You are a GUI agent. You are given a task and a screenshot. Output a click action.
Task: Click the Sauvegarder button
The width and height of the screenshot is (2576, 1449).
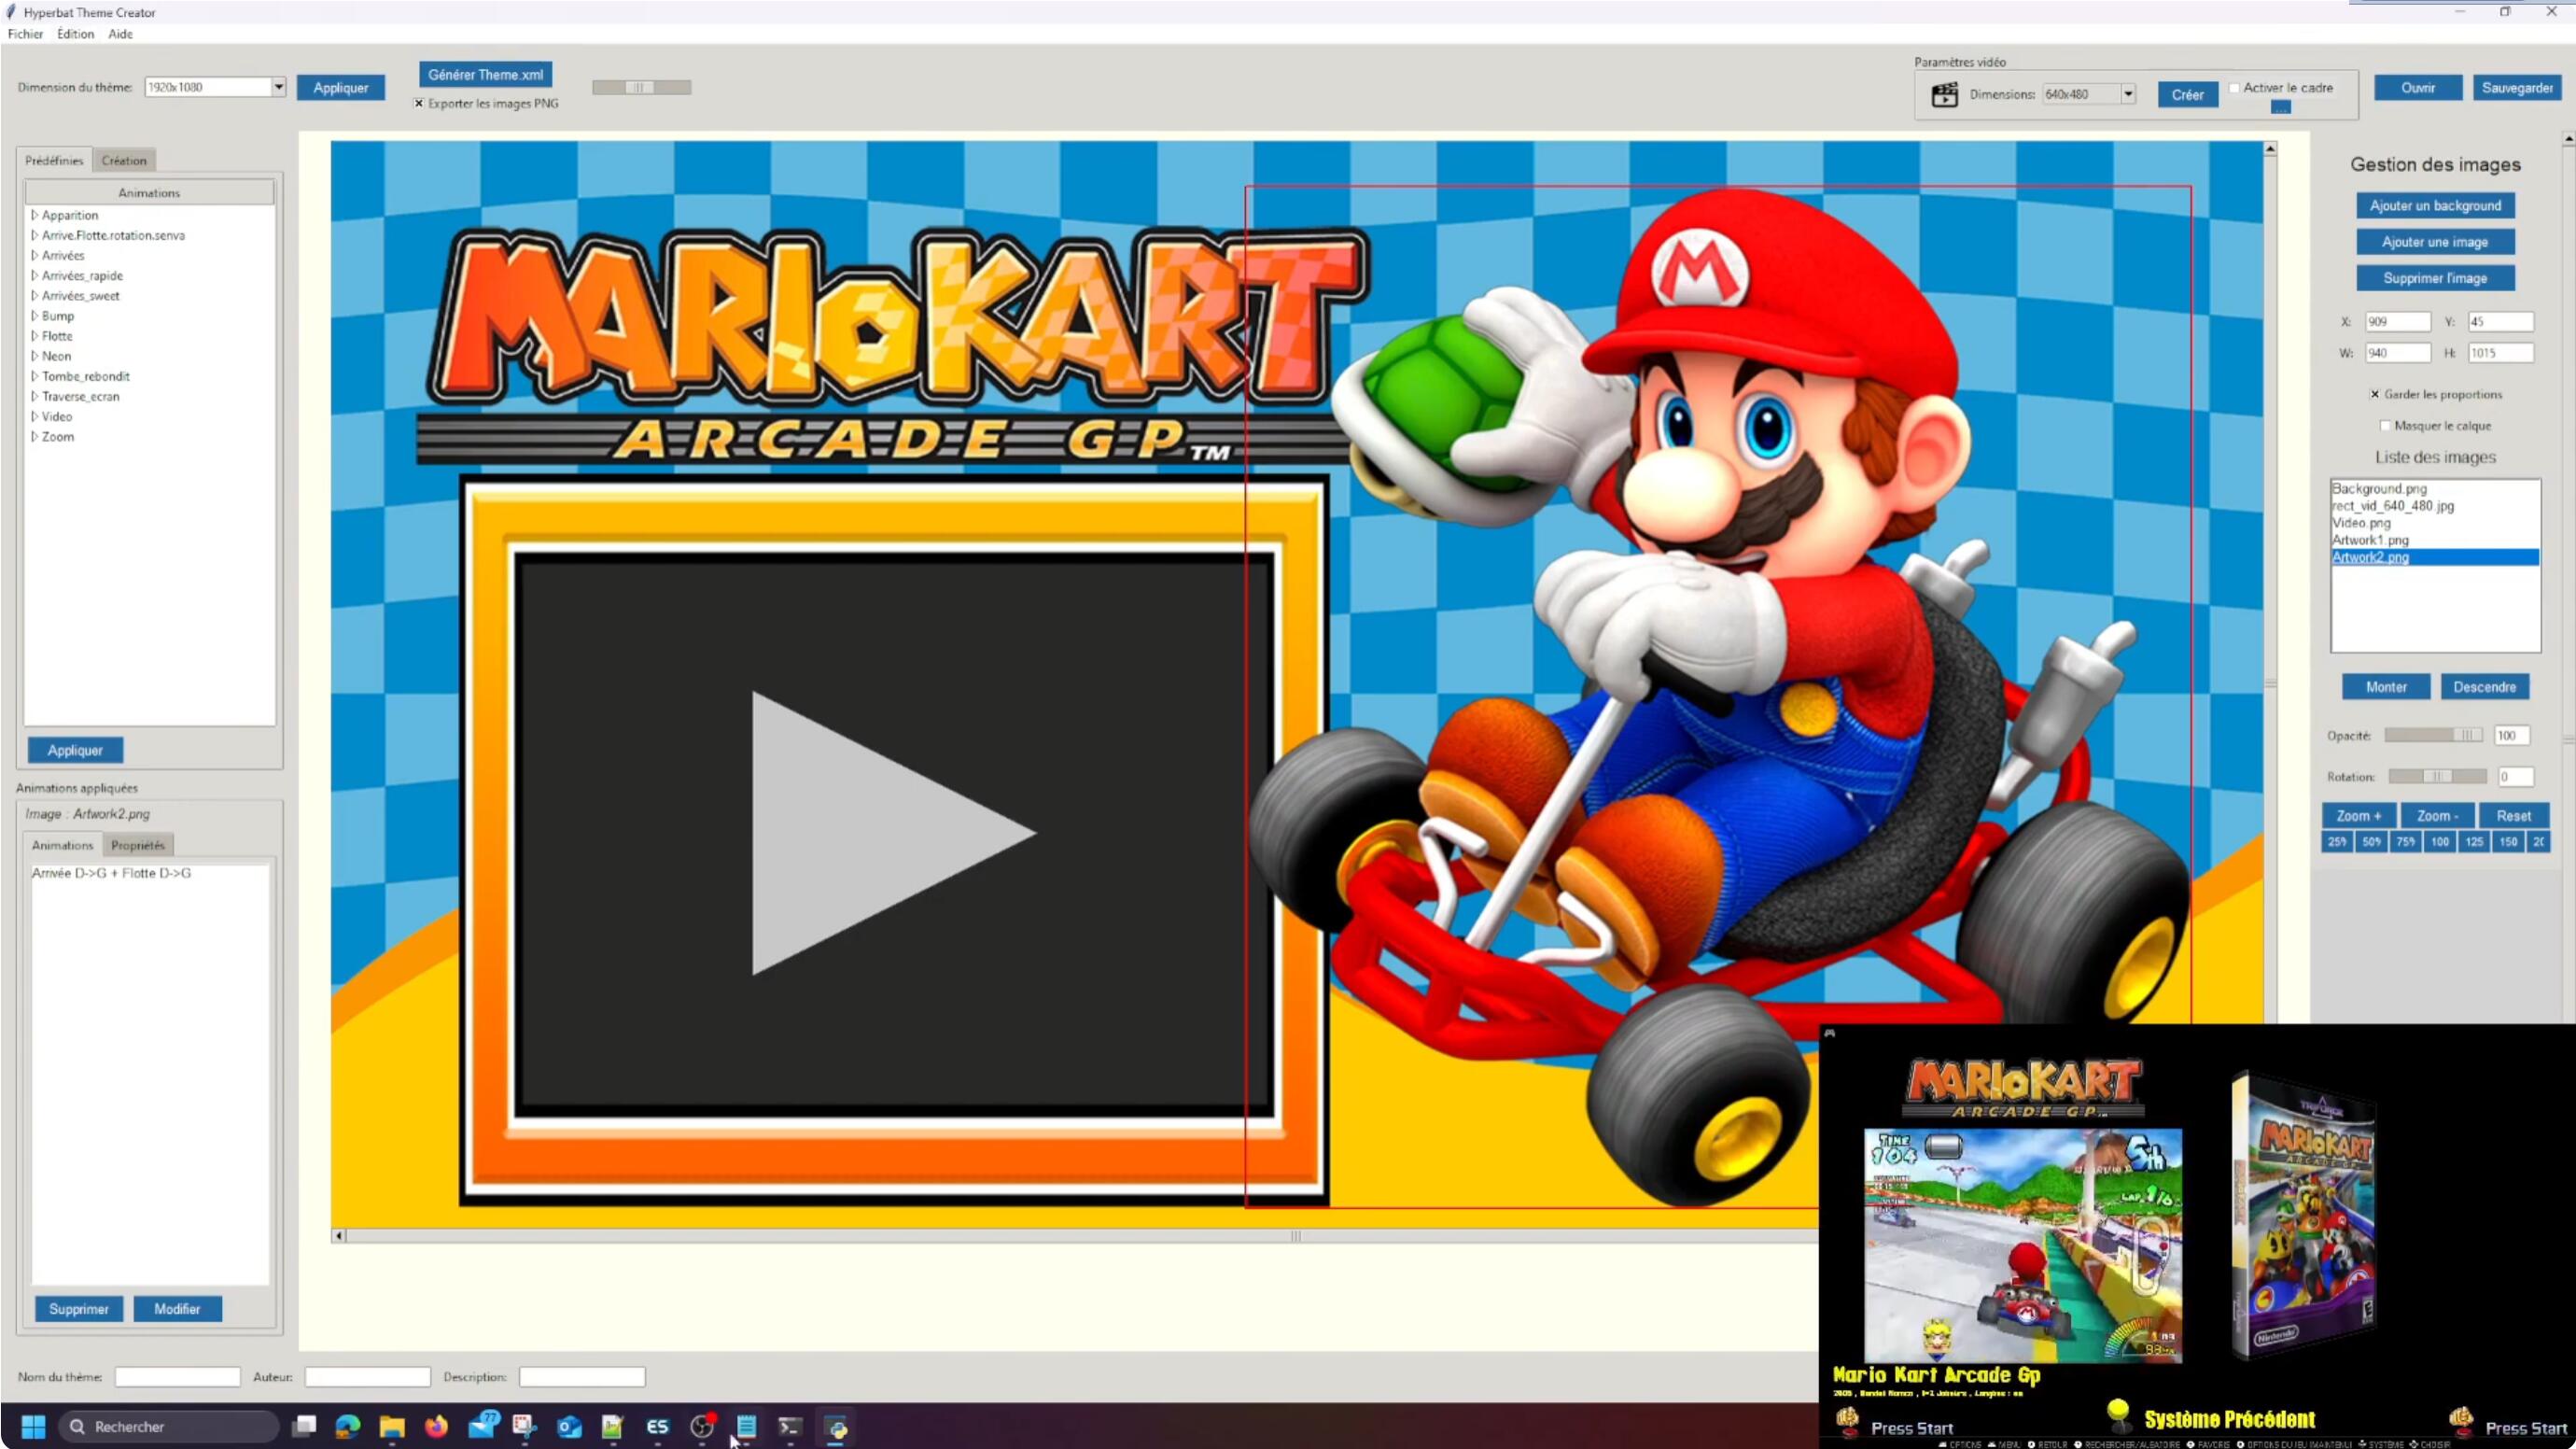[2517, 88]
